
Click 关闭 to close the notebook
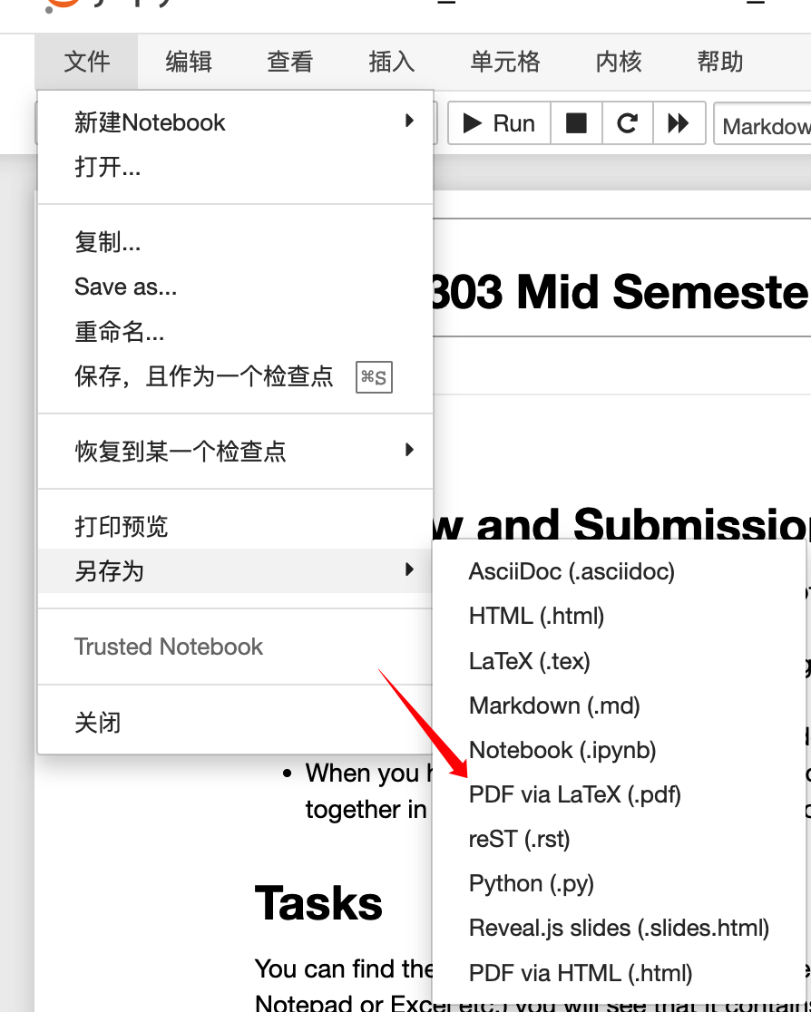98,723
